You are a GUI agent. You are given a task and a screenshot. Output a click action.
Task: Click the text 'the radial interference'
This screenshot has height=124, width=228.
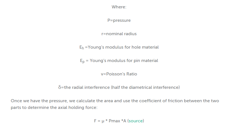tap(87, 87)
